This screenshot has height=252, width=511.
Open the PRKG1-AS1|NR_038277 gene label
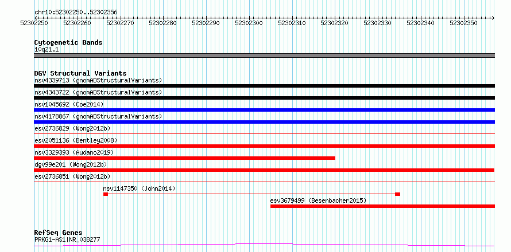[67, 240]
